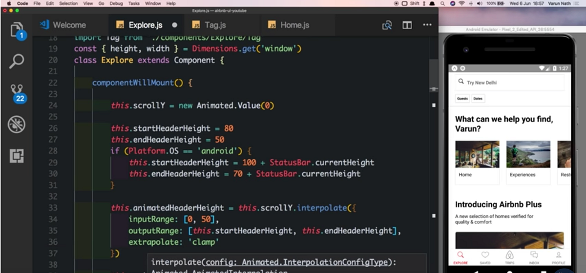Viewport: 586px width, 273px height.
Task: Open the Debug view in the activity bar
Action: (17, 125)
